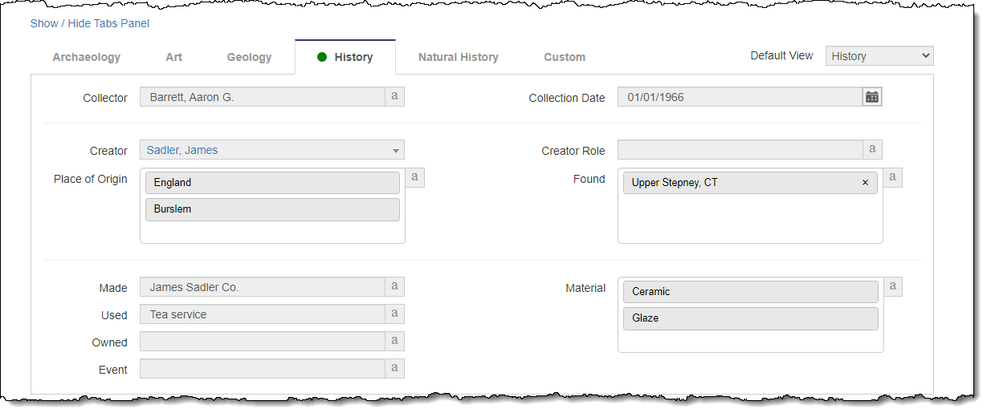This screenshot has width=987, height=413.
Task: Open the Natural History tab
Action: [x=458, y=57]
